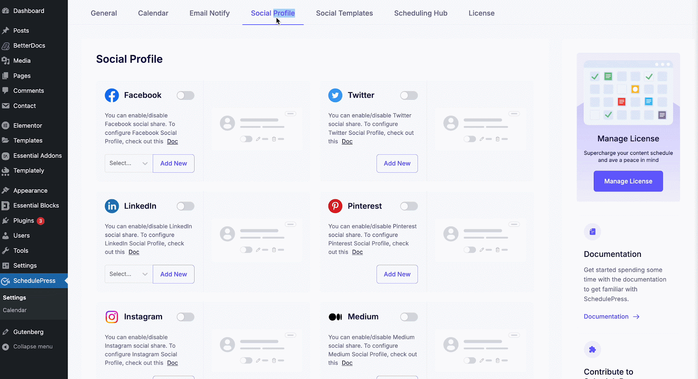The height and width of the screenshot is (379, 698).
Task: Click the Plugins update count badge
Action: (41, 221)
